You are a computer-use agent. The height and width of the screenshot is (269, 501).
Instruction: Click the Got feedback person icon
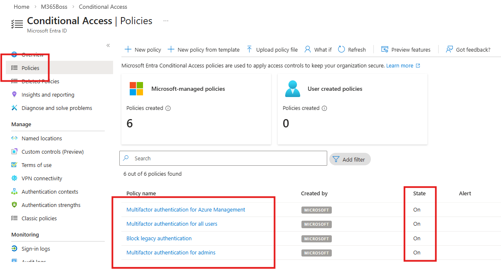pos(449,50)
